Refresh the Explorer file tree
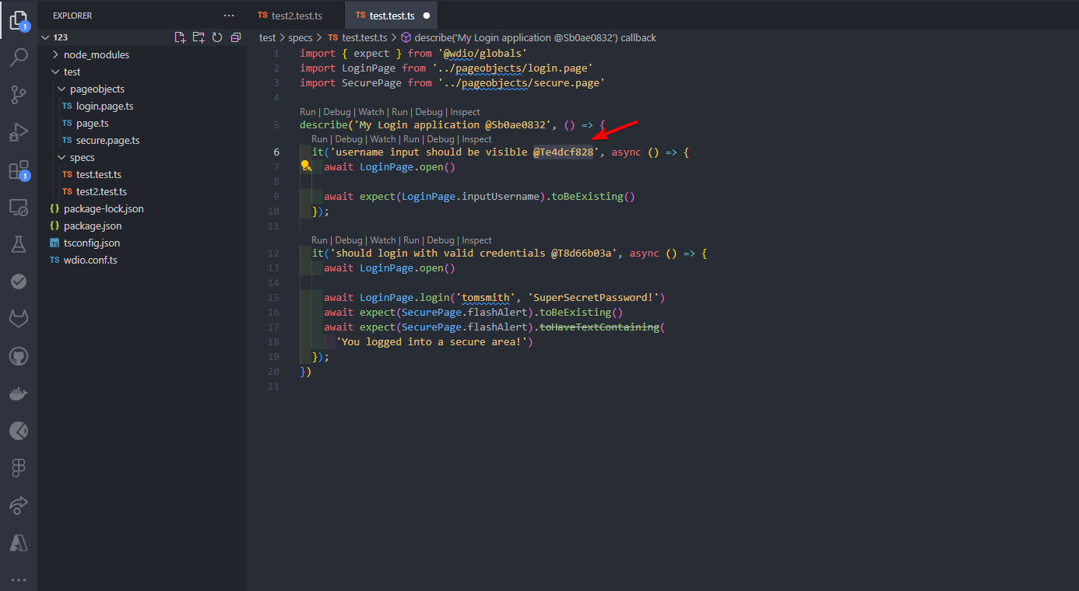 (x=217, y=37)
